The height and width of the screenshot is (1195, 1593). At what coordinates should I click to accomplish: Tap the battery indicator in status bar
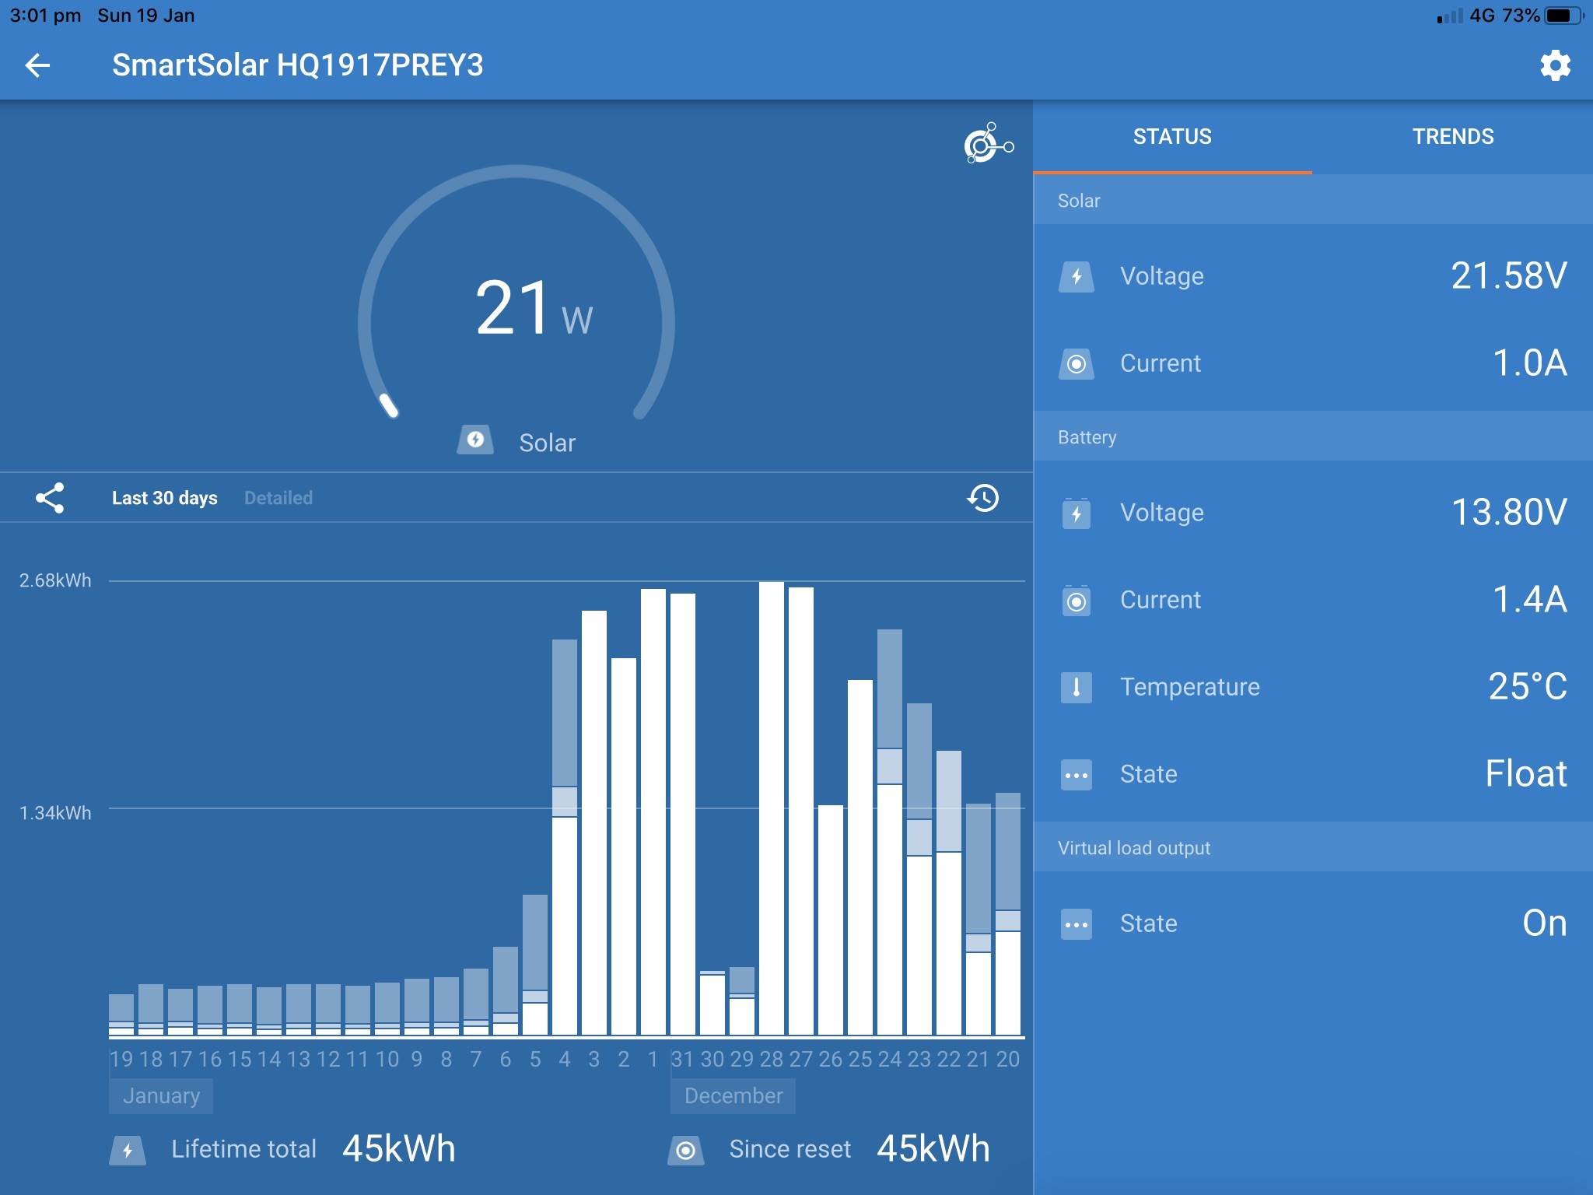click(x=1563, y=16)
